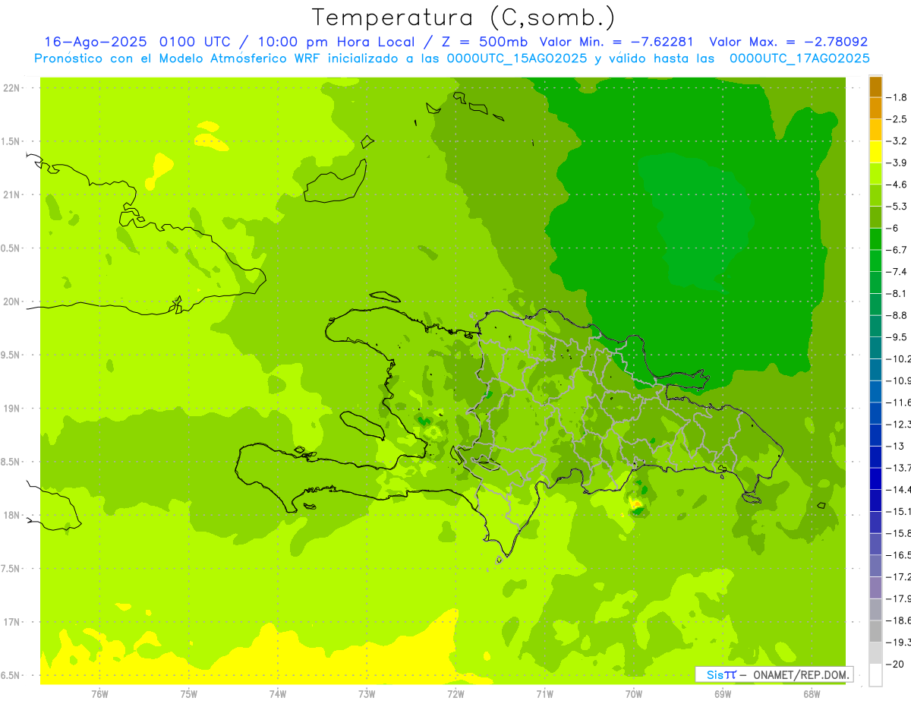Click the -1.8 colorbar value label
Image resolution: width=911 pixels, height=704 pixels.
[897, 97]
